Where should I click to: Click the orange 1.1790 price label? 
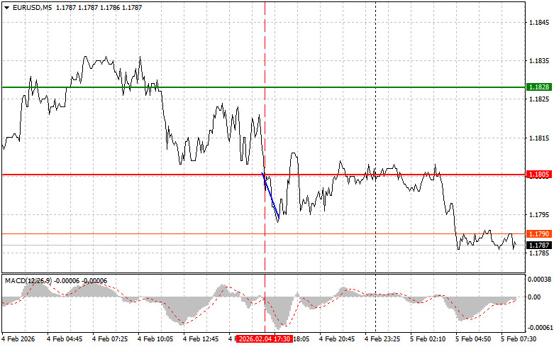click(537, 233)
